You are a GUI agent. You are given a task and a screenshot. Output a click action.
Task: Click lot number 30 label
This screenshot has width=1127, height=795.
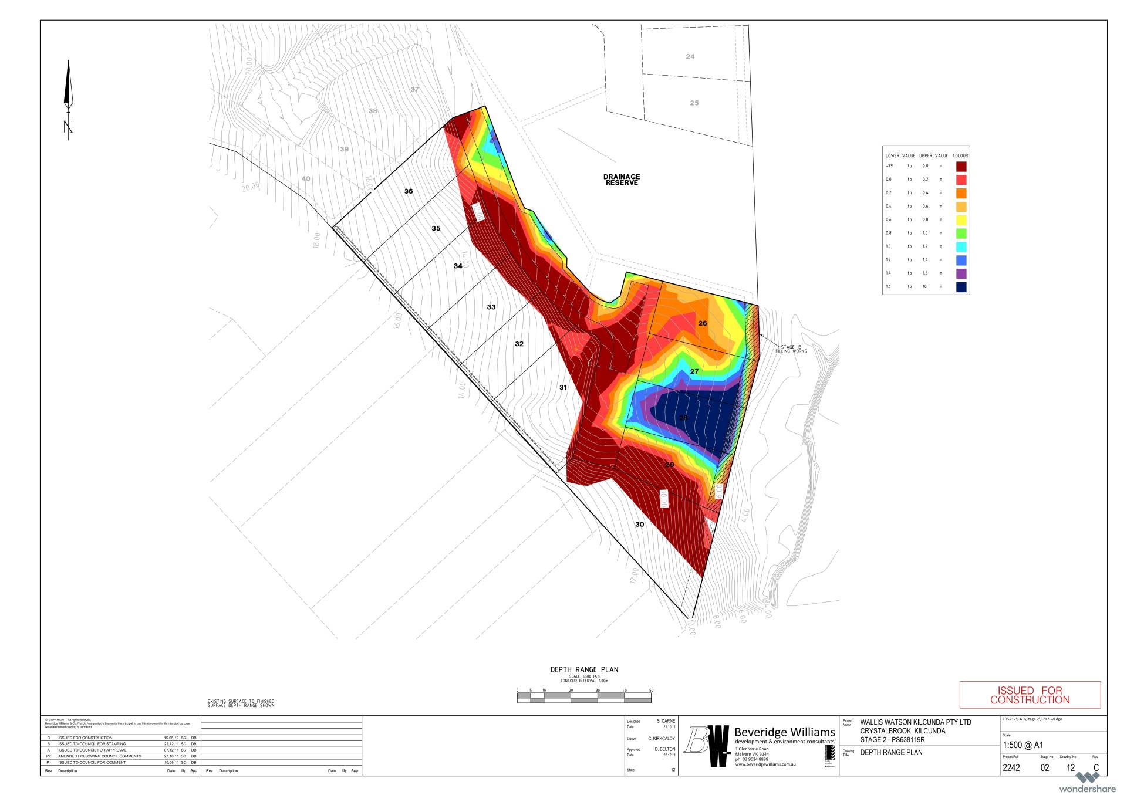click(x=640, y=525)
